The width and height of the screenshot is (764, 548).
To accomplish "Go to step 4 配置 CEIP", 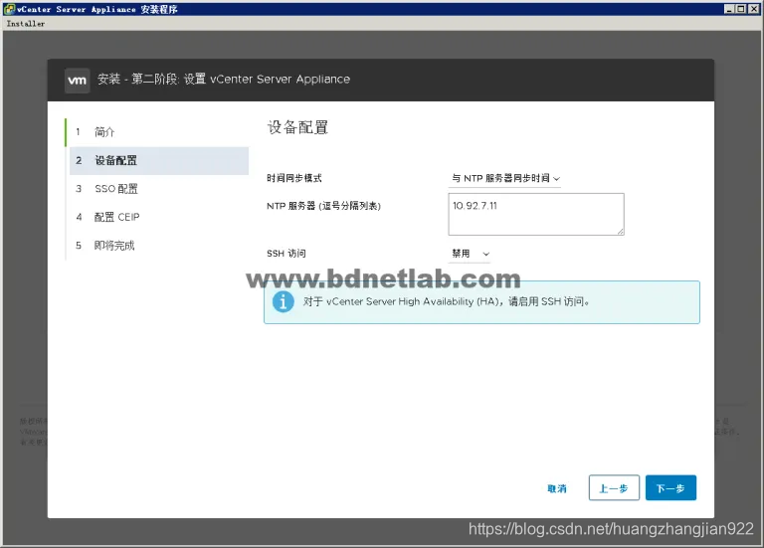I will (x=158, y=217).
